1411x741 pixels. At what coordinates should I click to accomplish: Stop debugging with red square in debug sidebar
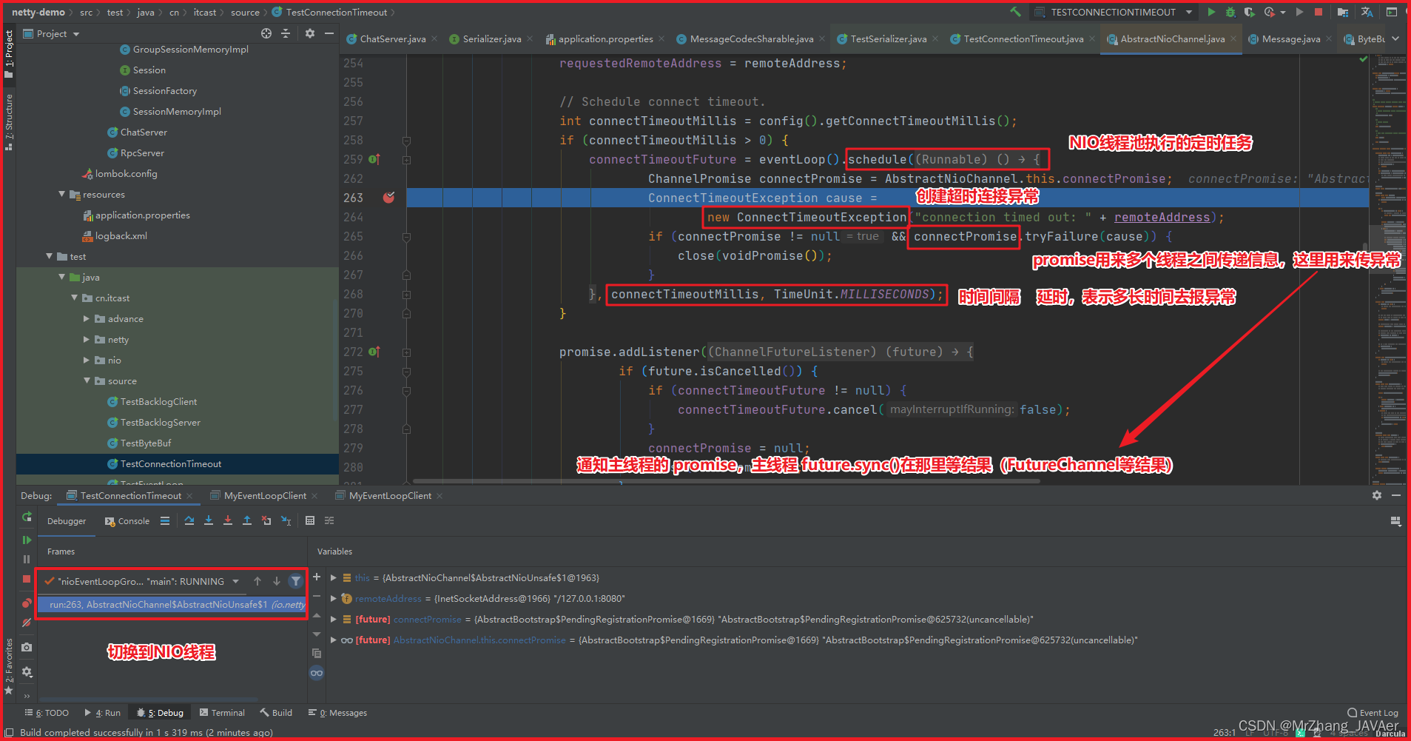27,579
